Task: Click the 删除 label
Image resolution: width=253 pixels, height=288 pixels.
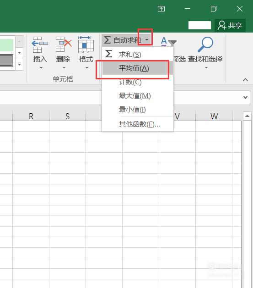Action: coord(63,59)
